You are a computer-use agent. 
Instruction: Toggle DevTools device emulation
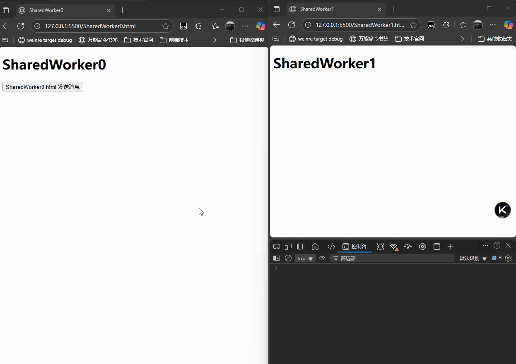pyautogui.click(x=288, y=247)
